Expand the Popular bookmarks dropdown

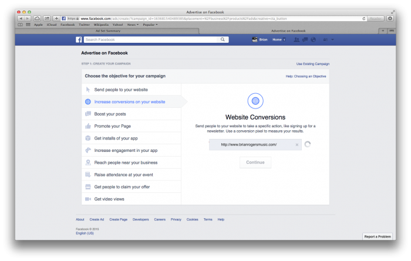pos(150,25)
